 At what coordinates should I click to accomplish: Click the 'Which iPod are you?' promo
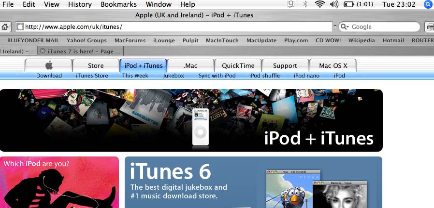[59, 182]
